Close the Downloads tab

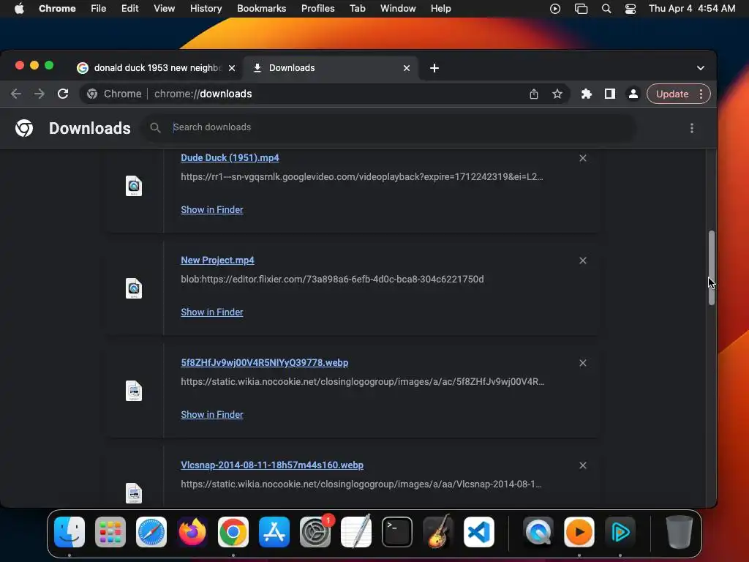pyautogui.click(x=407, y=68)
